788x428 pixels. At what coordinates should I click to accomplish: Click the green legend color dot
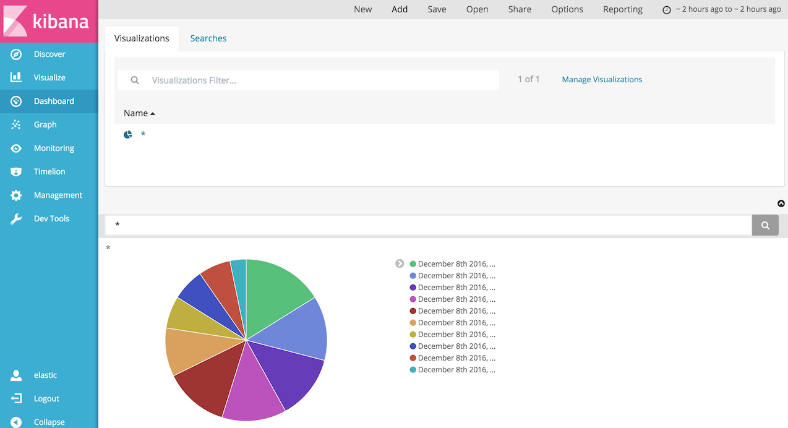(x=413, y=264)
